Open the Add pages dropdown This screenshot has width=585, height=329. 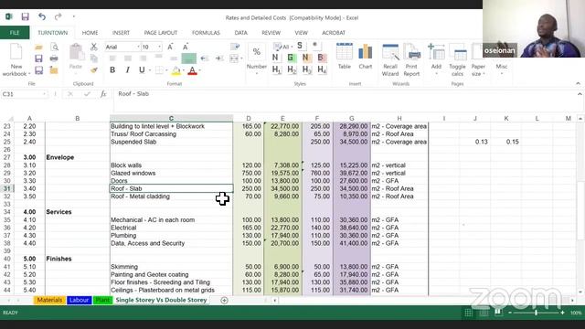(x=436, y=59)
